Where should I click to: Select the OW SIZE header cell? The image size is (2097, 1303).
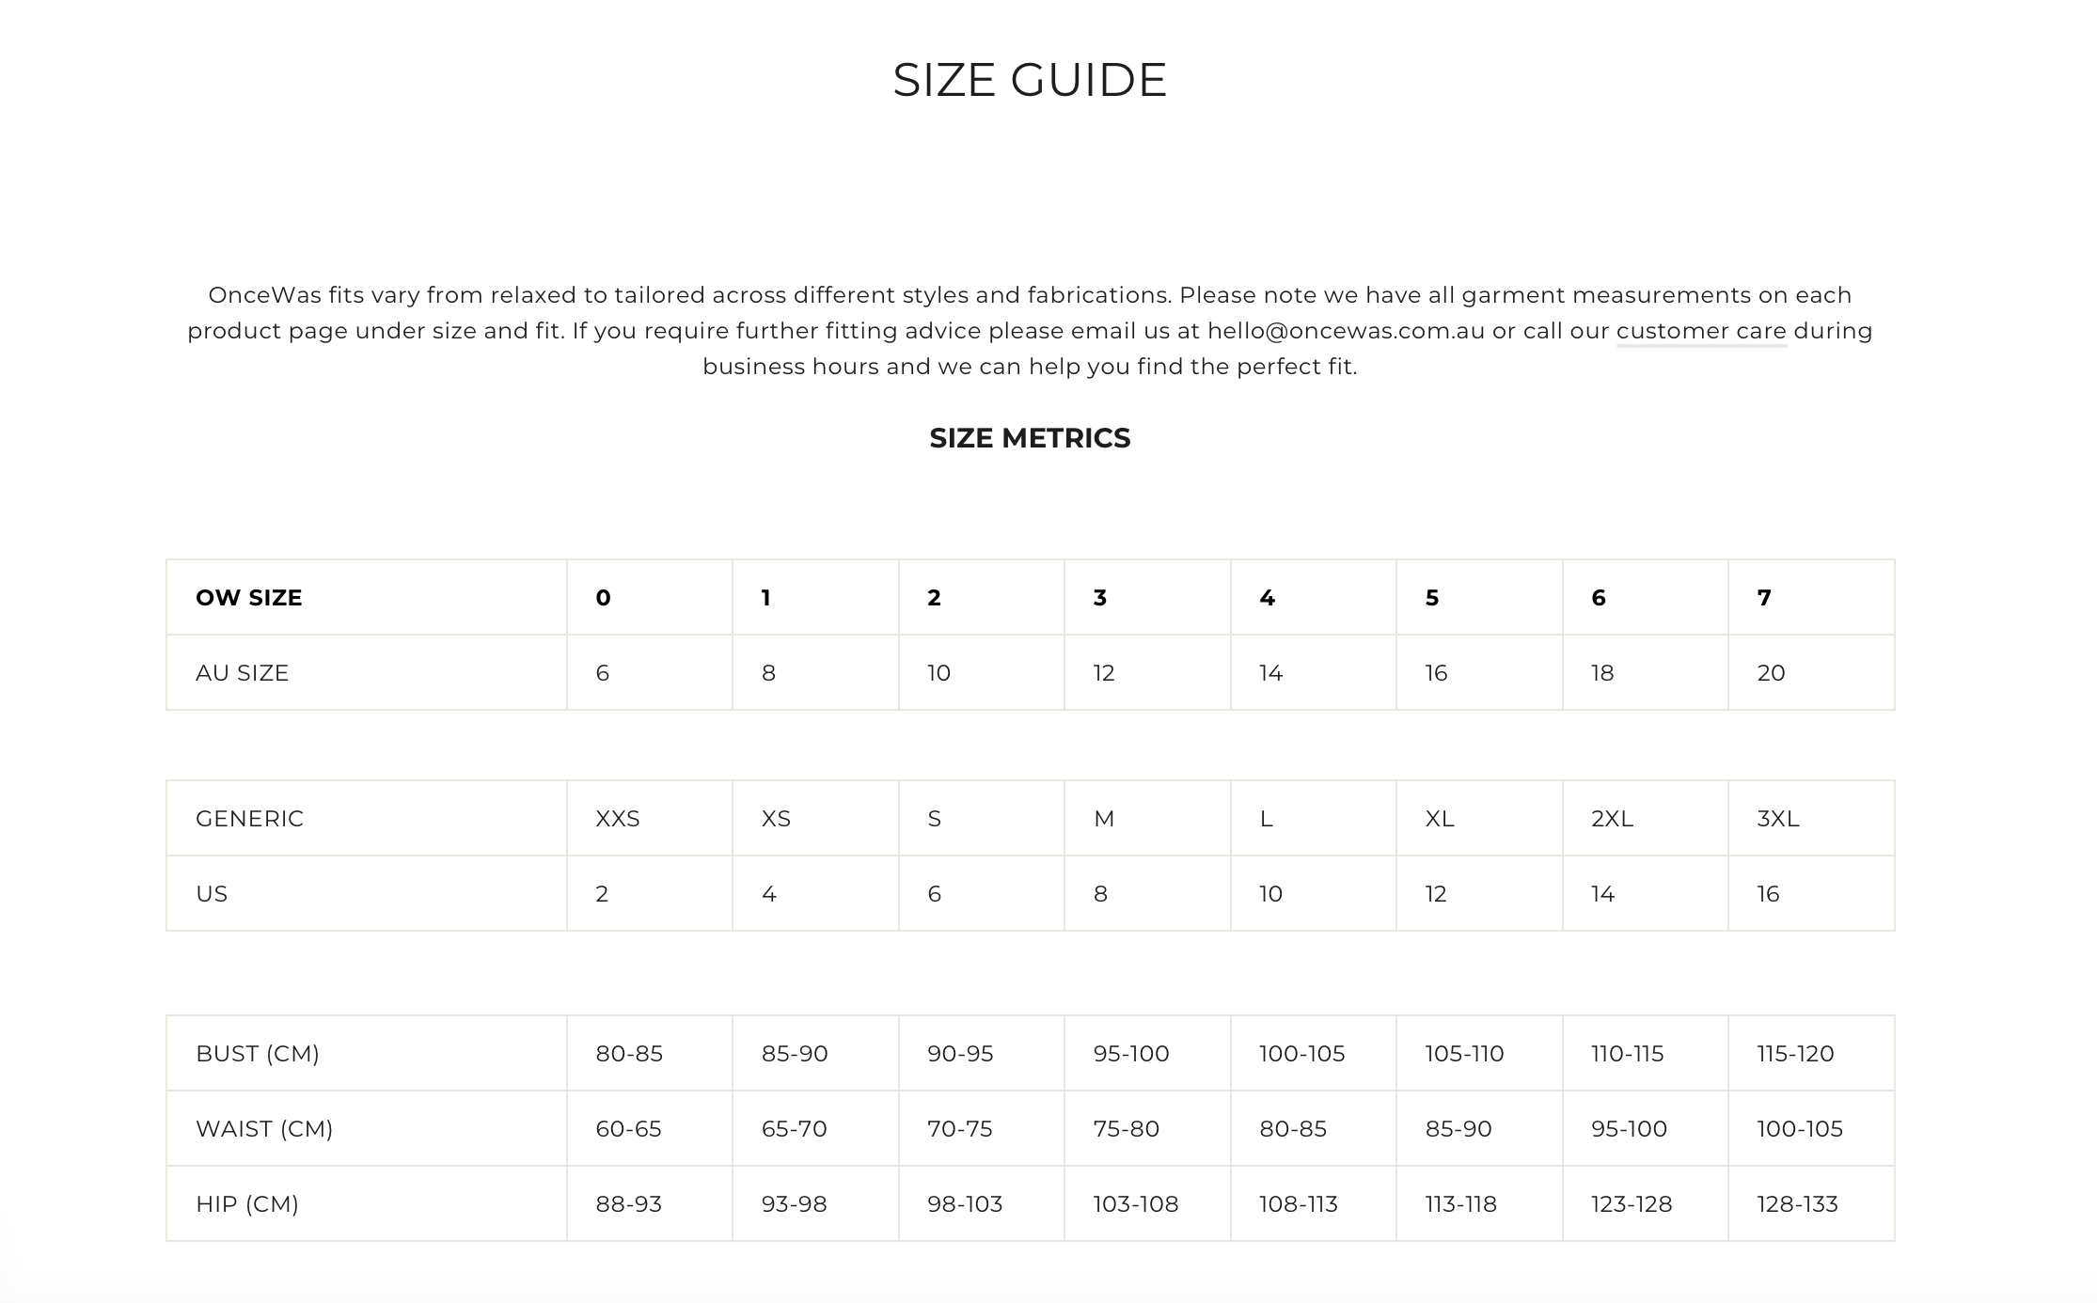click(249, 598)
